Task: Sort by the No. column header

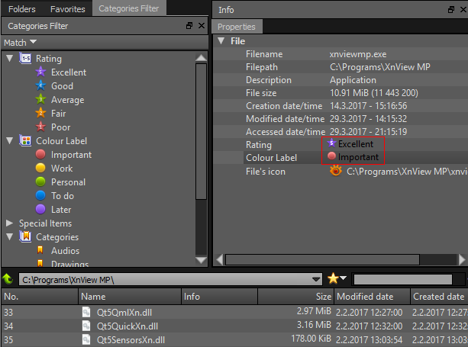Action: (x=40, y=297)
